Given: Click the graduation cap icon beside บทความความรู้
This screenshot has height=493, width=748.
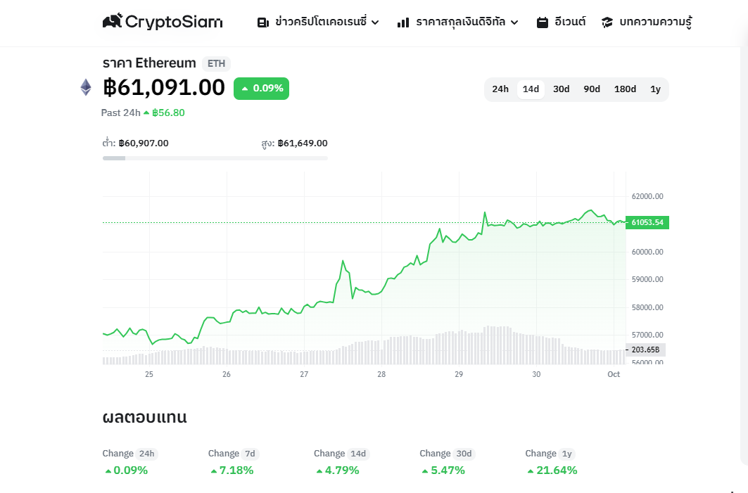Looking at the screenshot, I should (607, 23).
